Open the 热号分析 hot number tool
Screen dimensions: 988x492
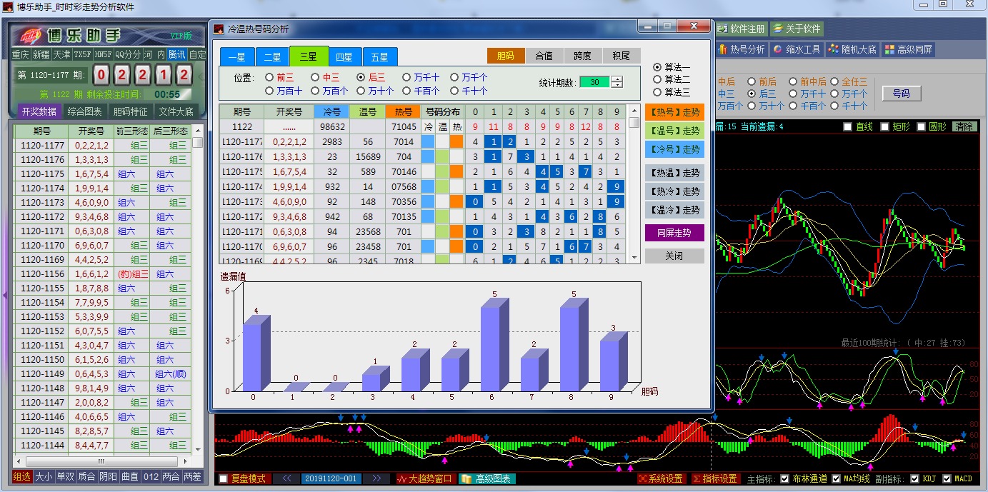click(x=742, y=50)
